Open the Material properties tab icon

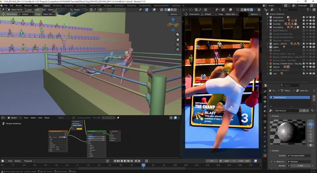tap(265, 155)
